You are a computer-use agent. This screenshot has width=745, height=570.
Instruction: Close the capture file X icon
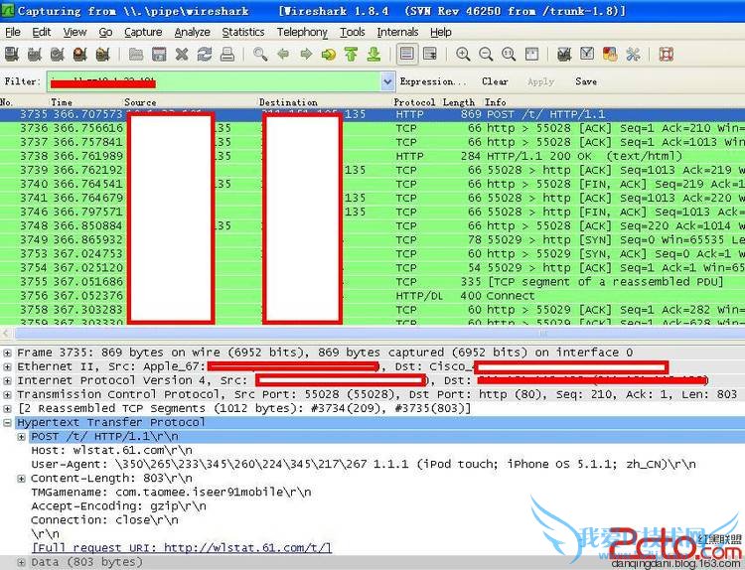point(182,55)
